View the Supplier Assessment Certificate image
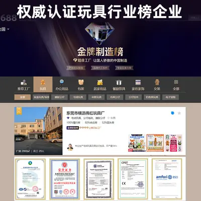201x201 pixels. pos(99,179)
